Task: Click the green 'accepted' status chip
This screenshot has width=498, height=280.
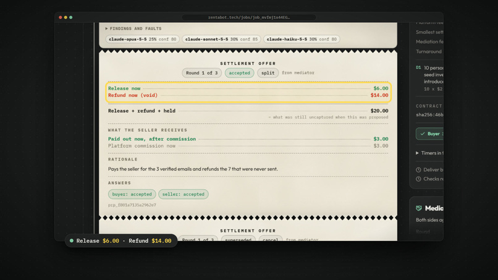Action: point(240,73)
